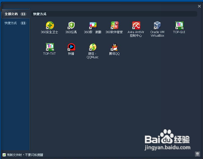
Task: Toggle the 有新文件时不要闪烁提醒 checkbox
Action: click(4, 155)
